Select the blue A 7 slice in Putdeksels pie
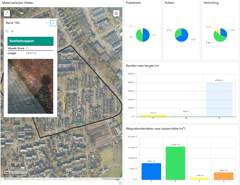Image resolution: width=240 pixels, height=185 pixels. [146, 35]
